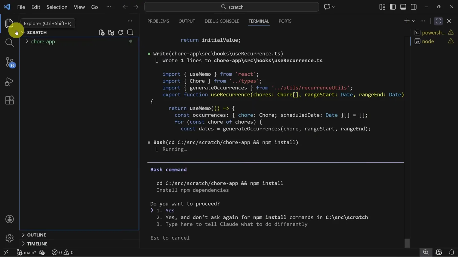The width and height of the screenshot is (458, 257).
Task: Collapse all folders in Explorer
Action: (130, 33)
